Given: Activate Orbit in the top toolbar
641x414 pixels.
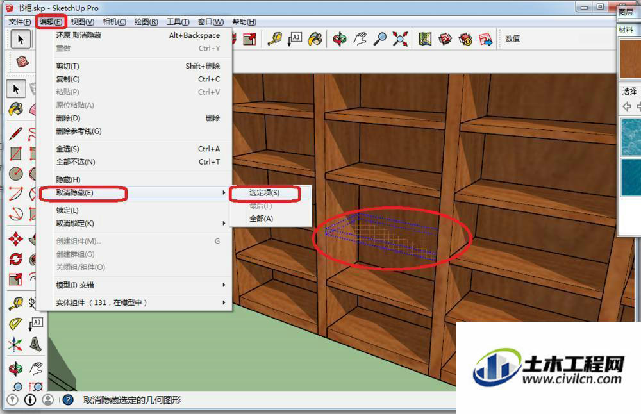Looking at the screenshot, I should (340, 39).
